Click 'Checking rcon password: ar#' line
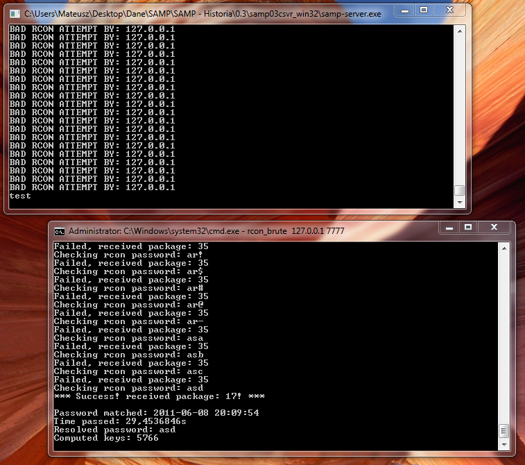 (x=128, y=288)
